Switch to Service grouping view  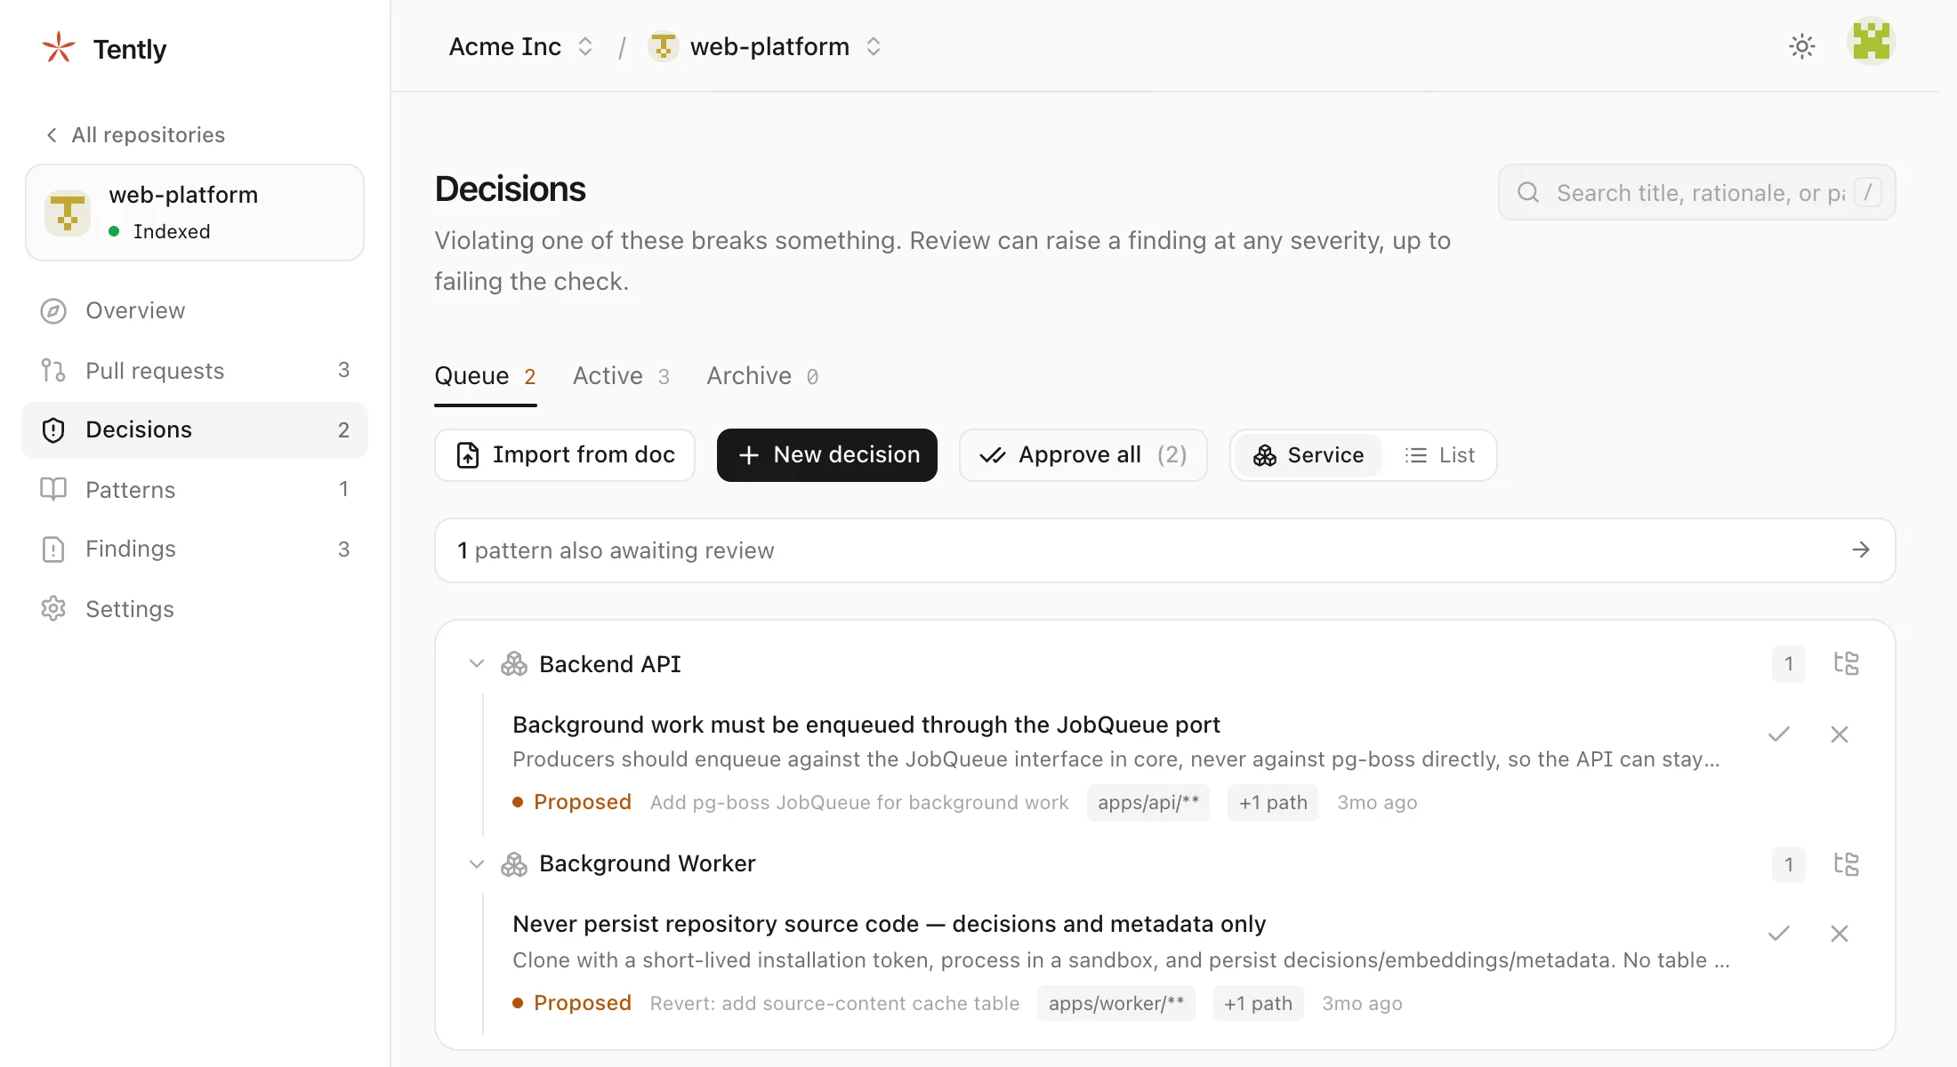coord(1309,455)
